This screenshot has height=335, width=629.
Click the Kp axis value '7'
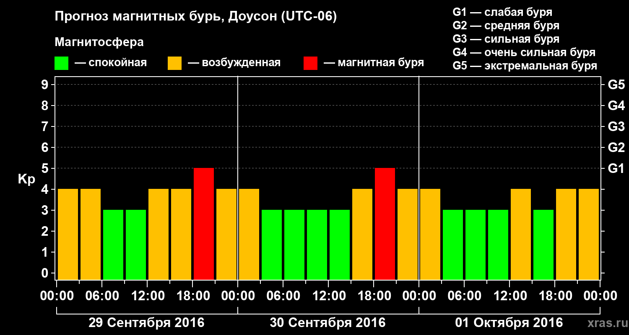[x=46, y=126]
